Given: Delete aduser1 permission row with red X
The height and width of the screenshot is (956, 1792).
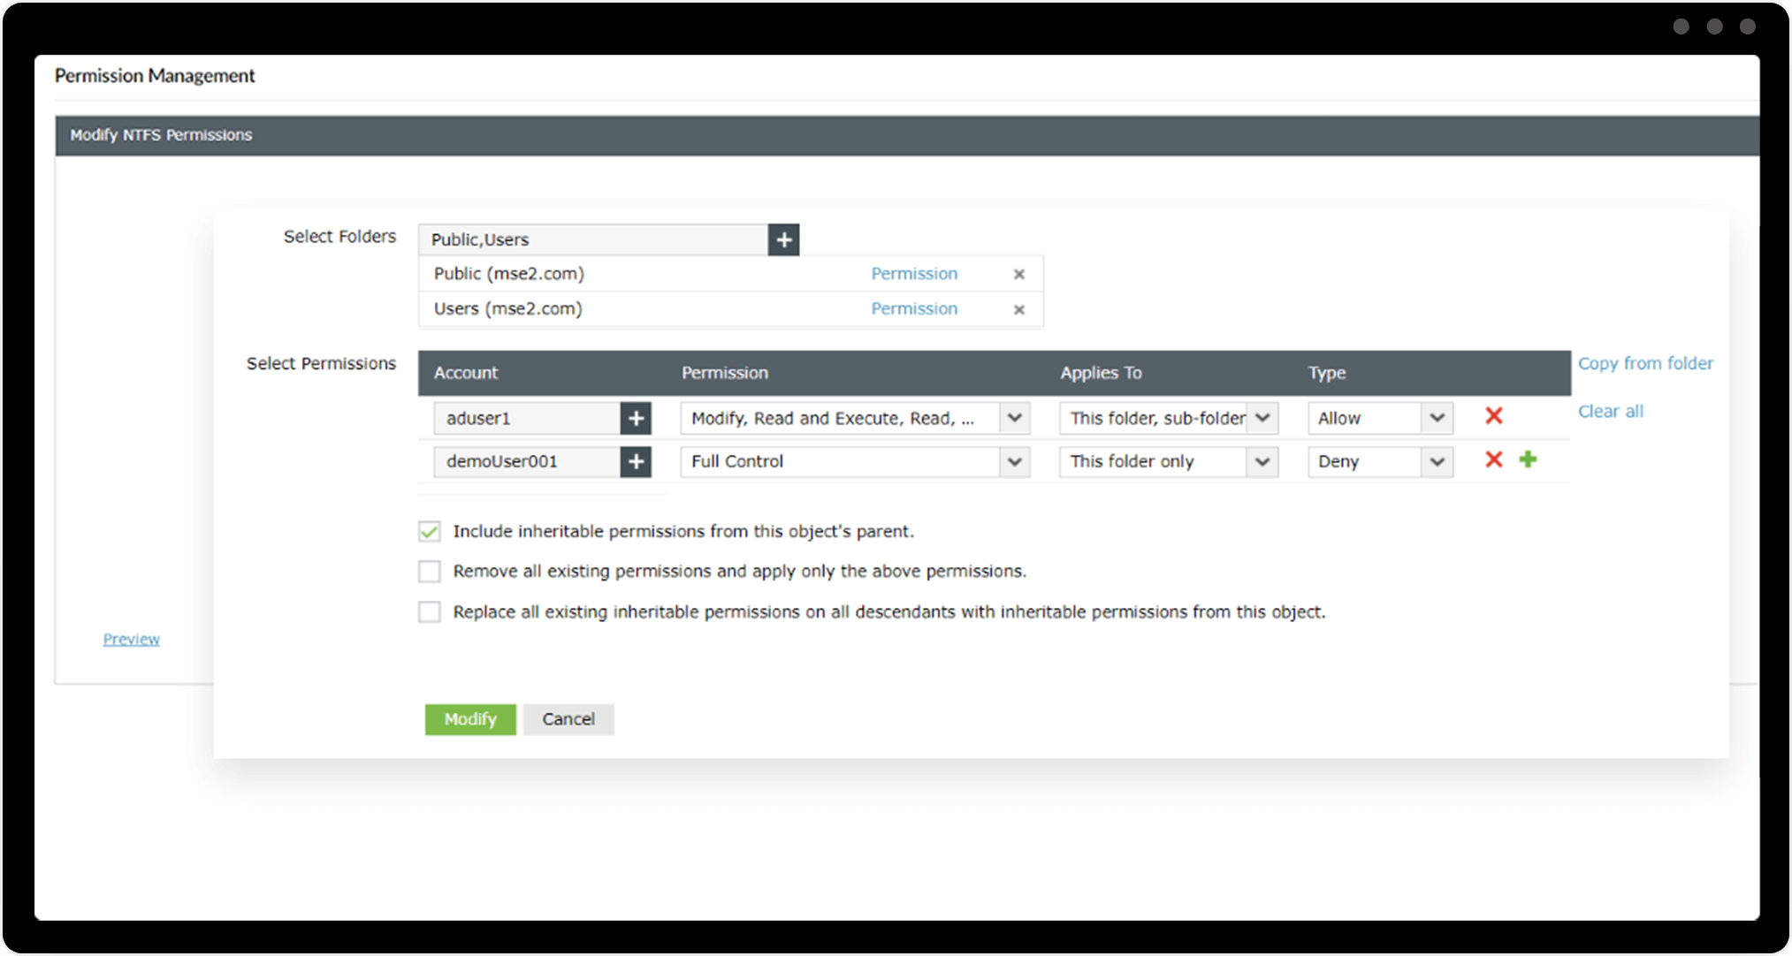Looking at the screenshot, I should coord(1493,416).
